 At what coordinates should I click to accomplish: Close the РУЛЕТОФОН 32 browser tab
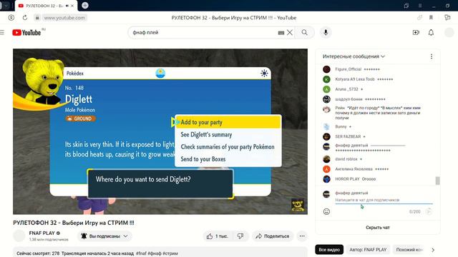click(x=72, y=6)
